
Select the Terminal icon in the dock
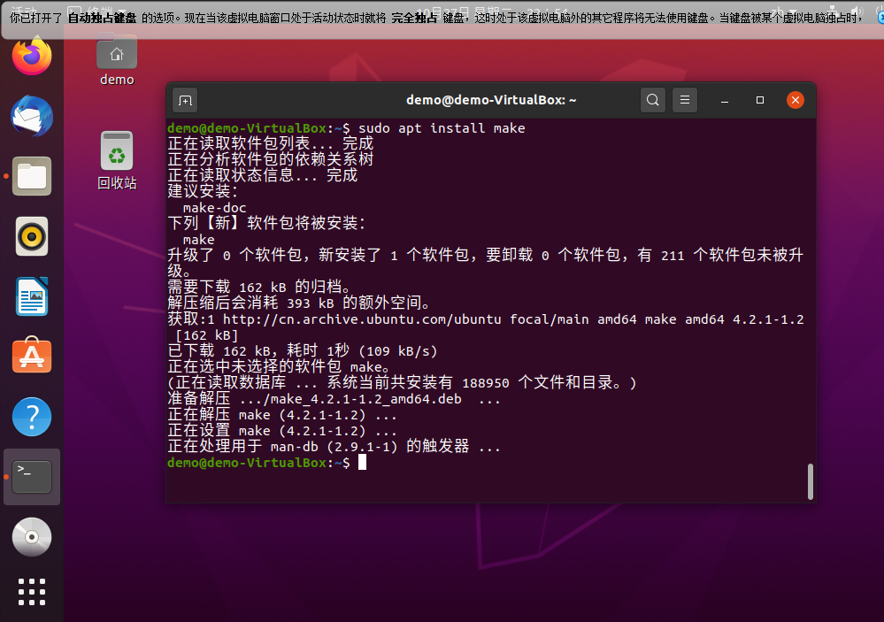(32, 477)
